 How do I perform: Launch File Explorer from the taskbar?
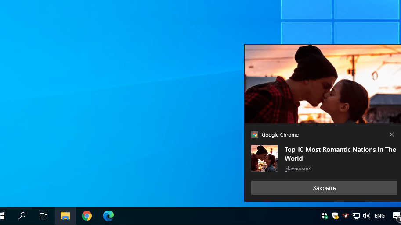coord(65,216)
